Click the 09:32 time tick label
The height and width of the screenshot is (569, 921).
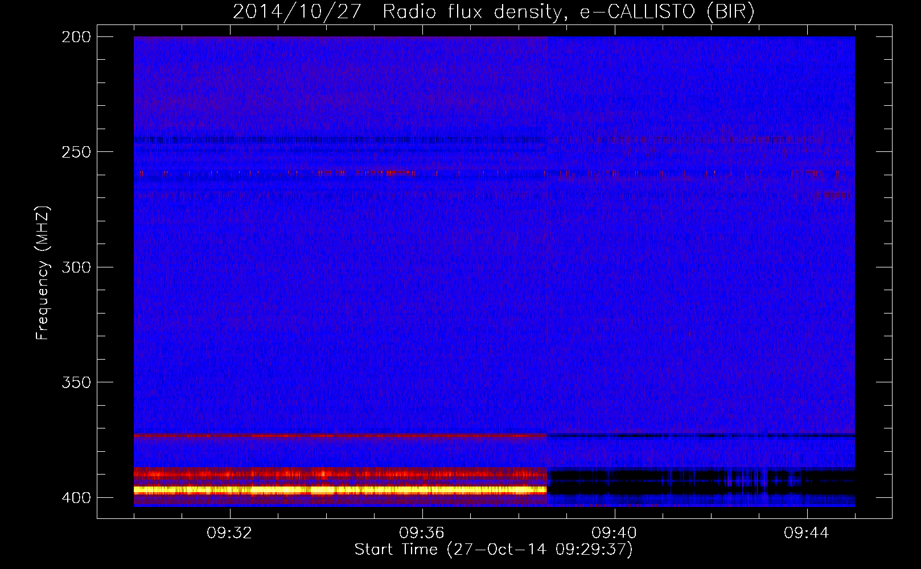229,533
